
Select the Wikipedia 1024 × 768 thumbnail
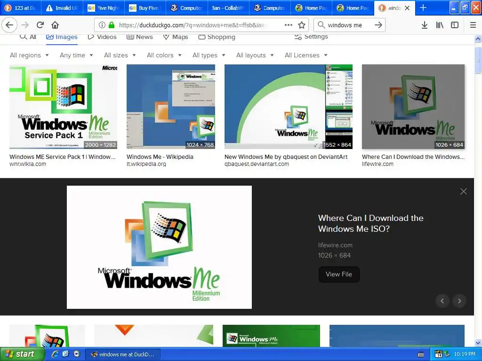171,107
